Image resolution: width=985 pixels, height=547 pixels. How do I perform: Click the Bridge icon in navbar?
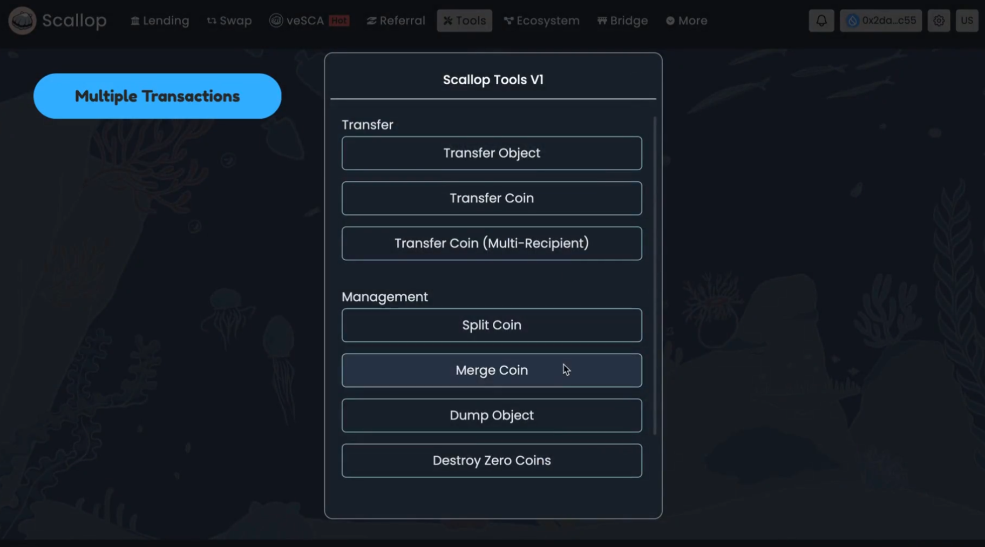tap(602, 21)
